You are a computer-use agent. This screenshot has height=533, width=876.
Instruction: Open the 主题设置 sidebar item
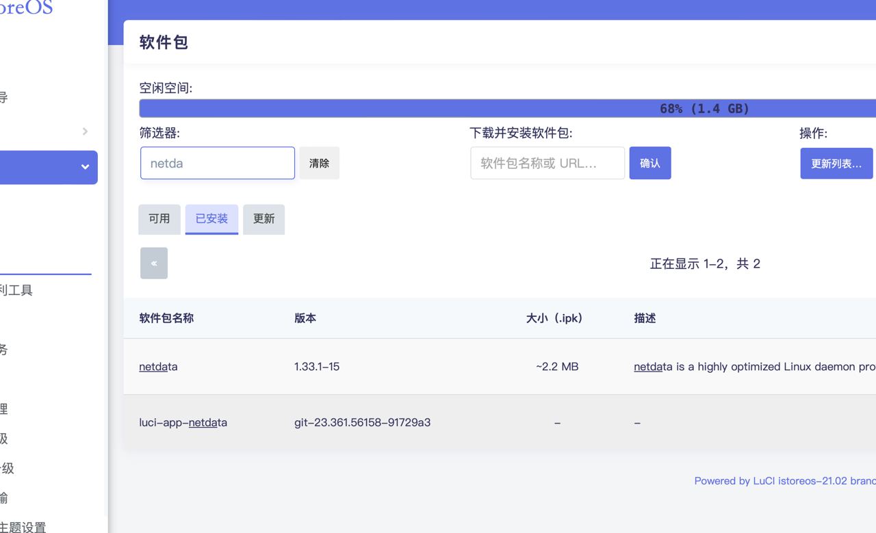[23, 527]
